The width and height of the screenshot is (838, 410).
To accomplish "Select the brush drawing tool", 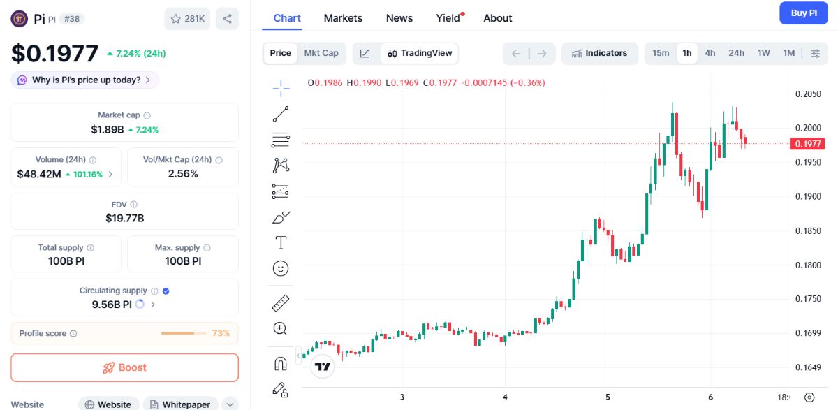I will (281, 217).
